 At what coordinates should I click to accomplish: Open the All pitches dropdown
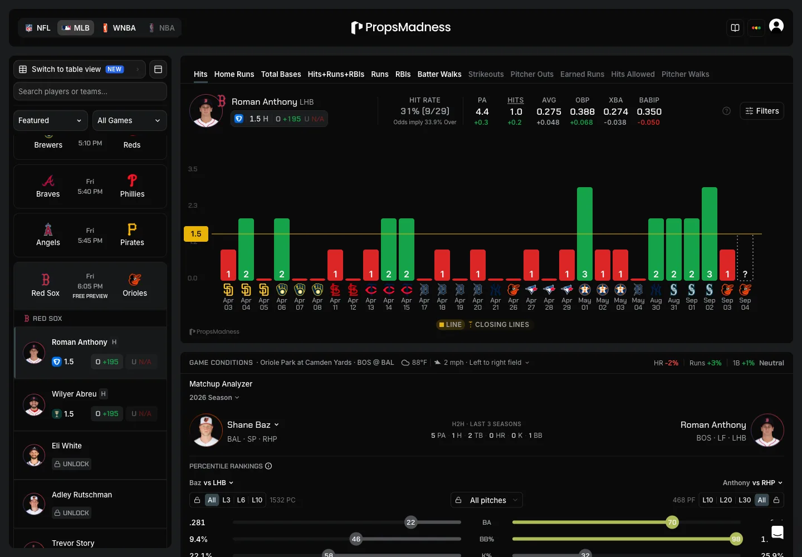pos(487,500)
